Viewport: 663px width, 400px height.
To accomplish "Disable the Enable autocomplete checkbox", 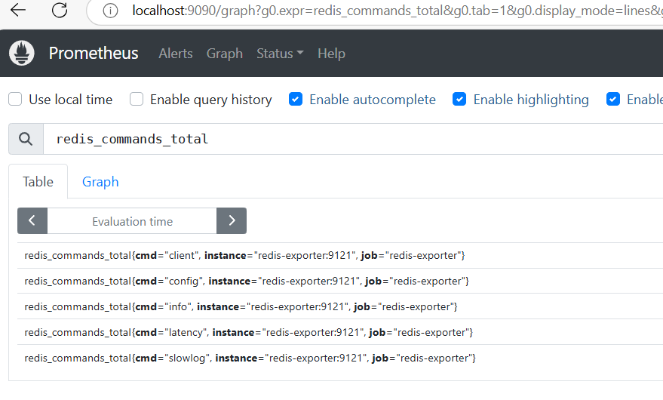I will tap(296, 100).
